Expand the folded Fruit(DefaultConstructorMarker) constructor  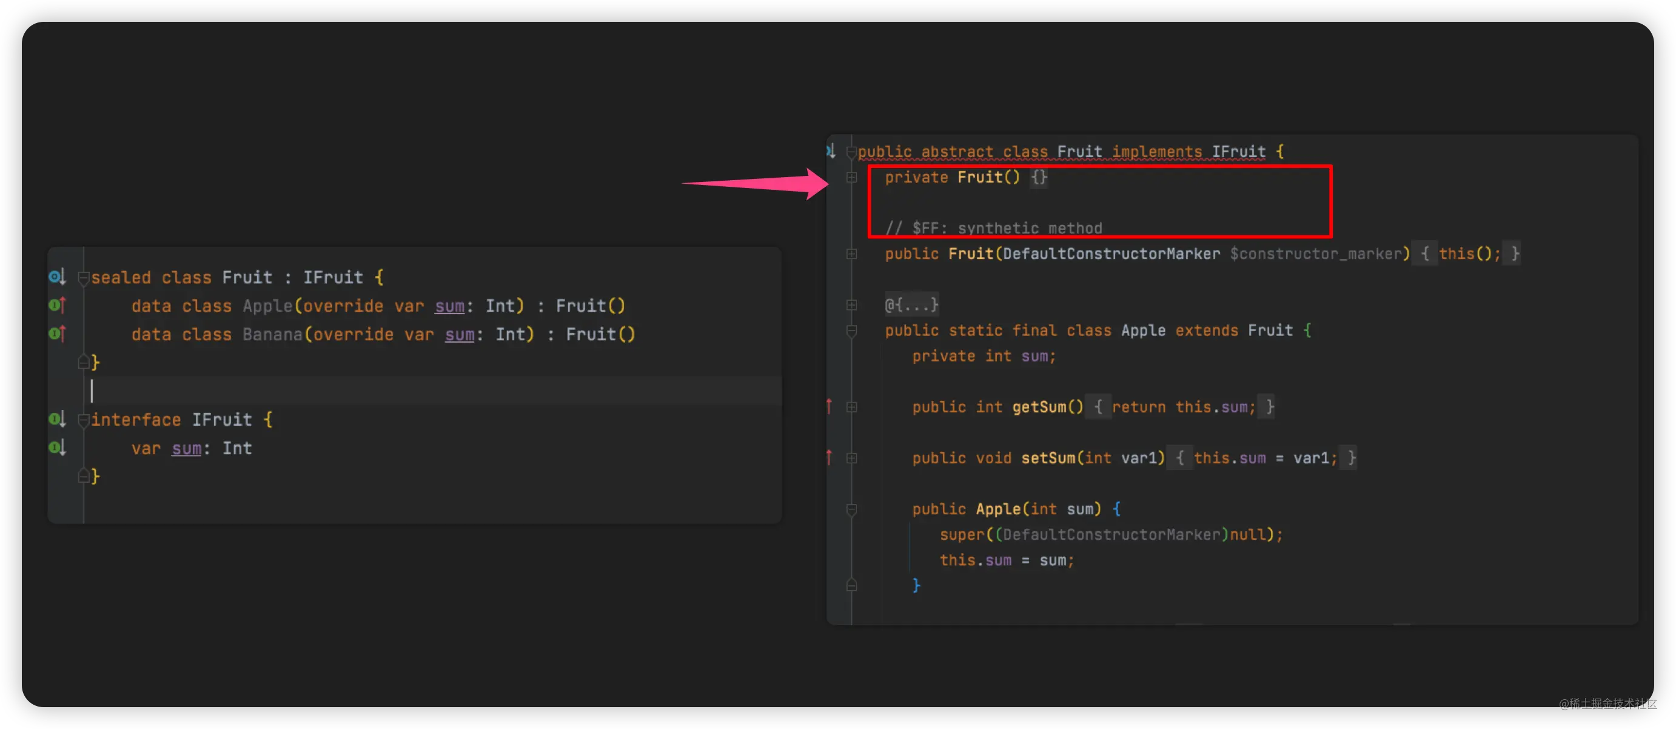pyautogui.click(x=851, y=254)
